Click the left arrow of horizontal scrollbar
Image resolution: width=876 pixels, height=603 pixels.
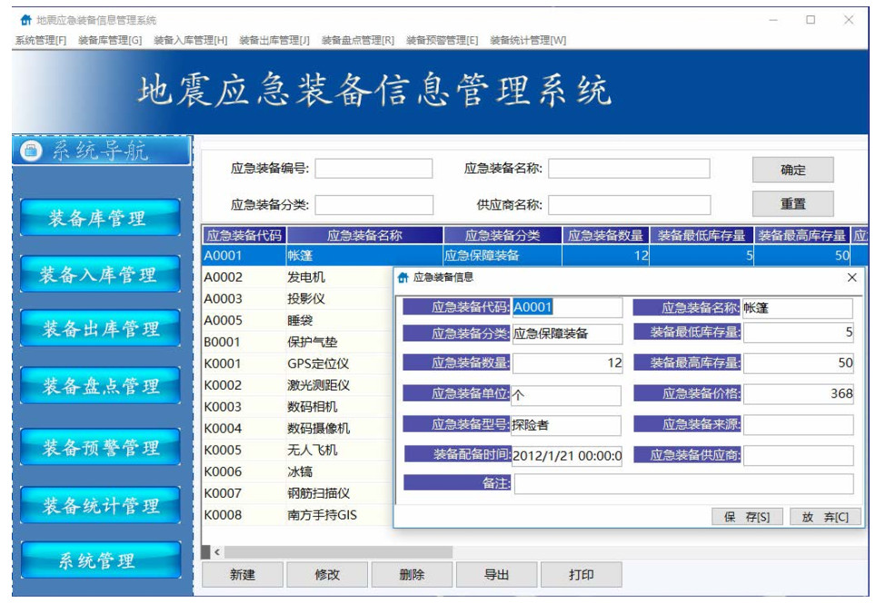(216, 552)
